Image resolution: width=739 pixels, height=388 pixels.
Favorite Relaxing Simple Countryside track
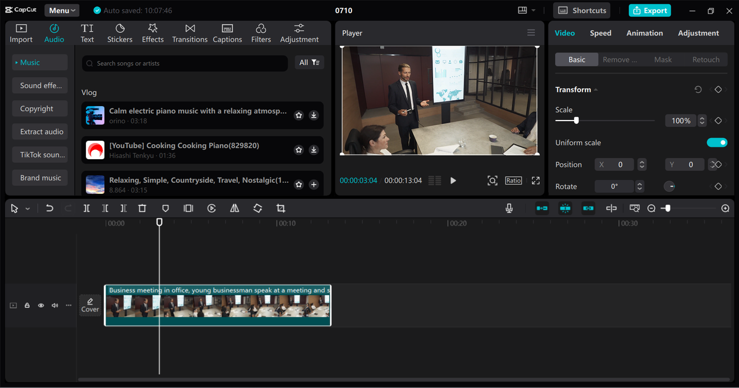click(x=298, y=184)
